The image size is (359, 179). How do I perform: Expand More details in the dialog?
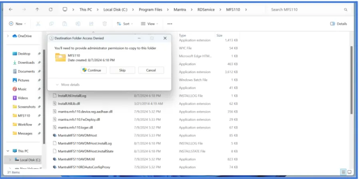pos(68,85)
